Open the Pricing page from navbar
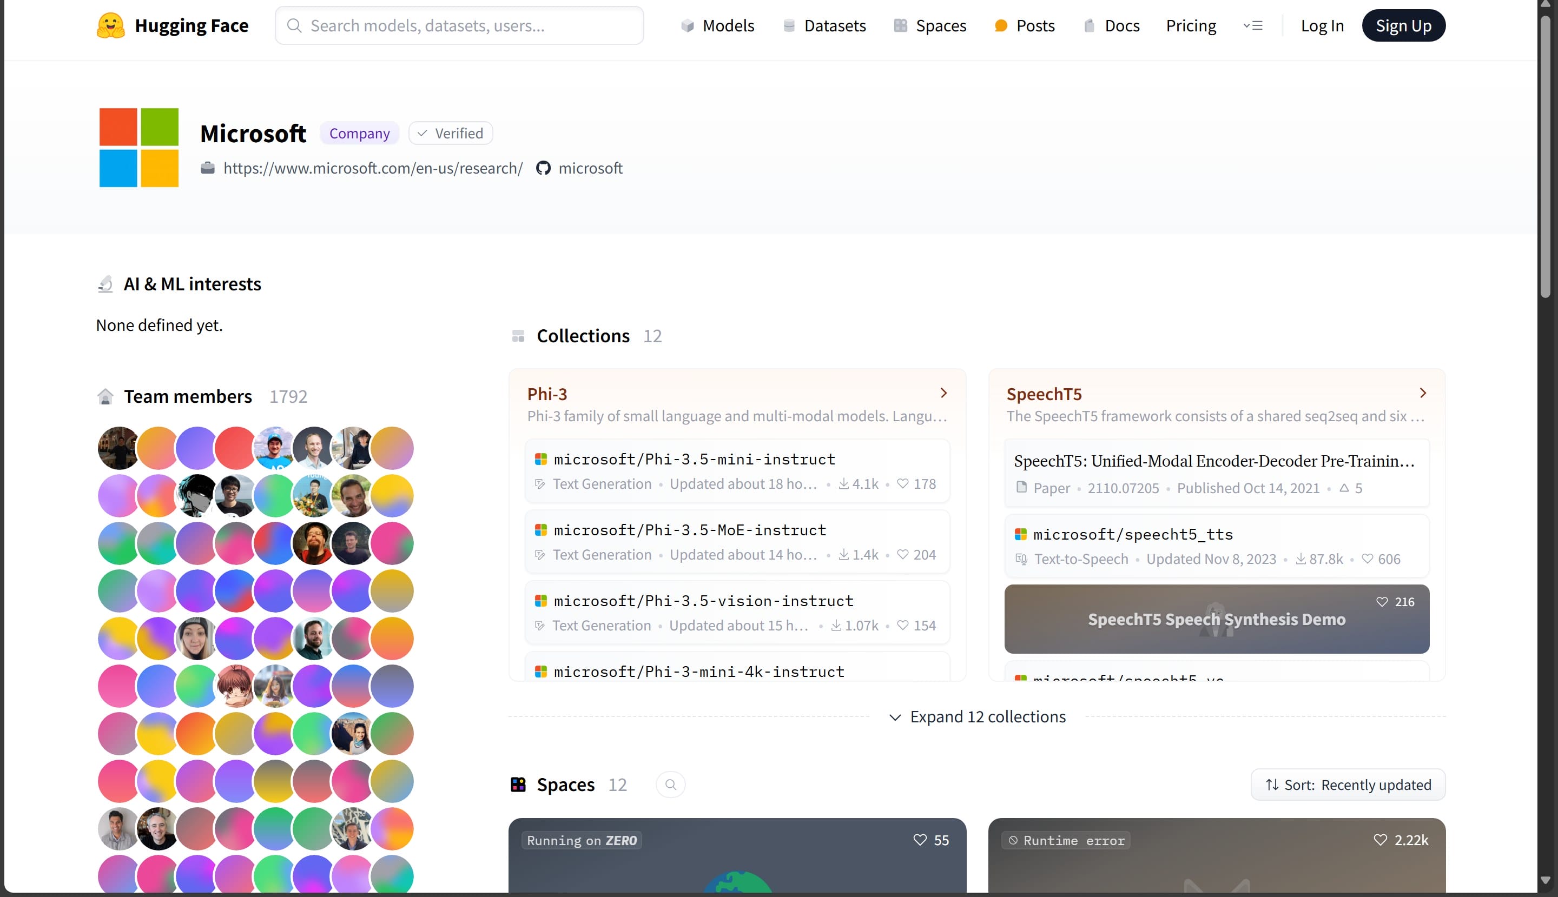This screenshot has height=897, width=1558. 1191,26
